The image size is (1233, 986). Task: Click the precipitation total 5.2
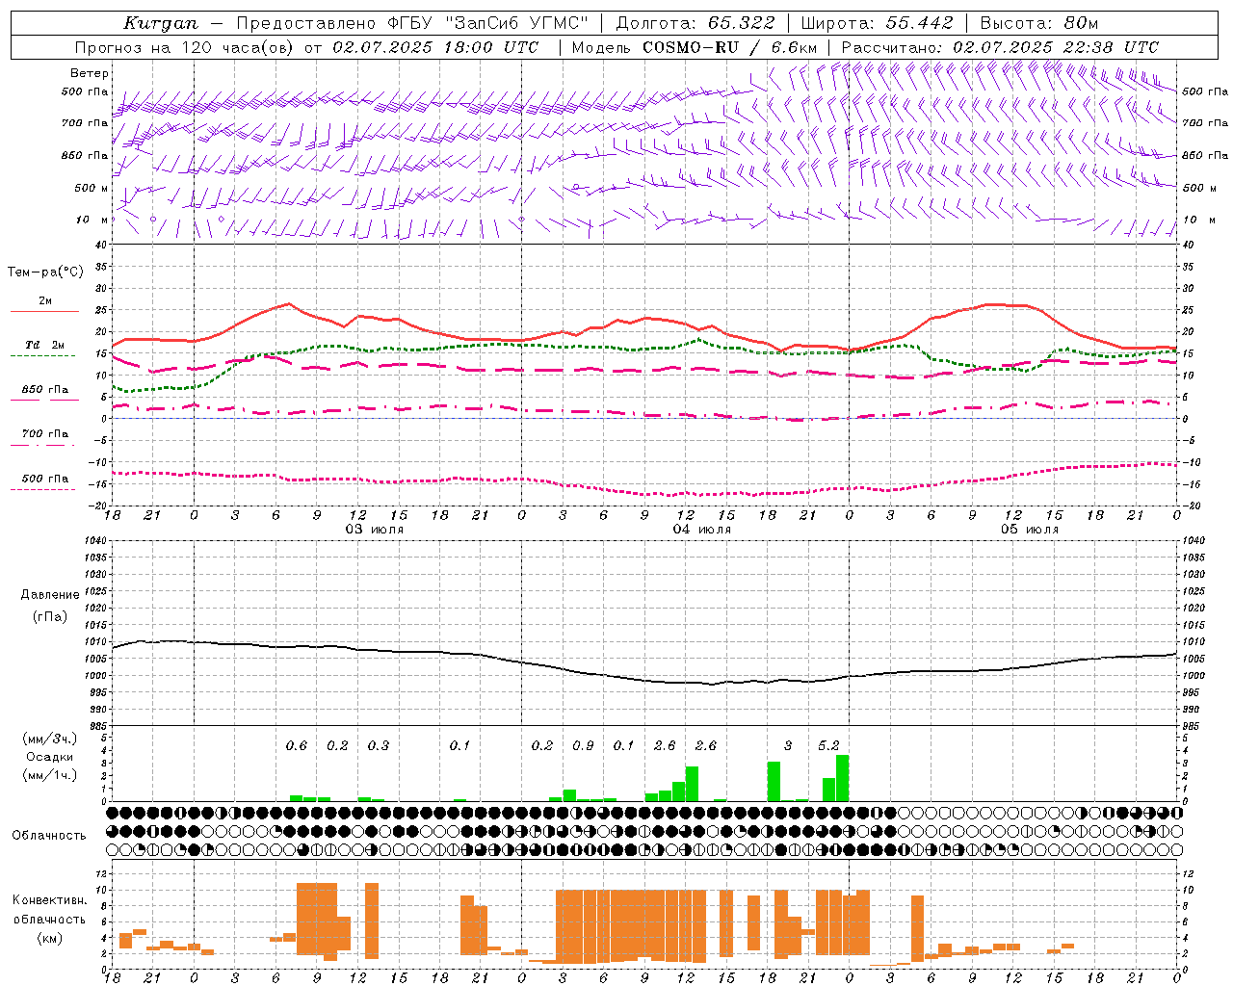(x=828, y=745)
